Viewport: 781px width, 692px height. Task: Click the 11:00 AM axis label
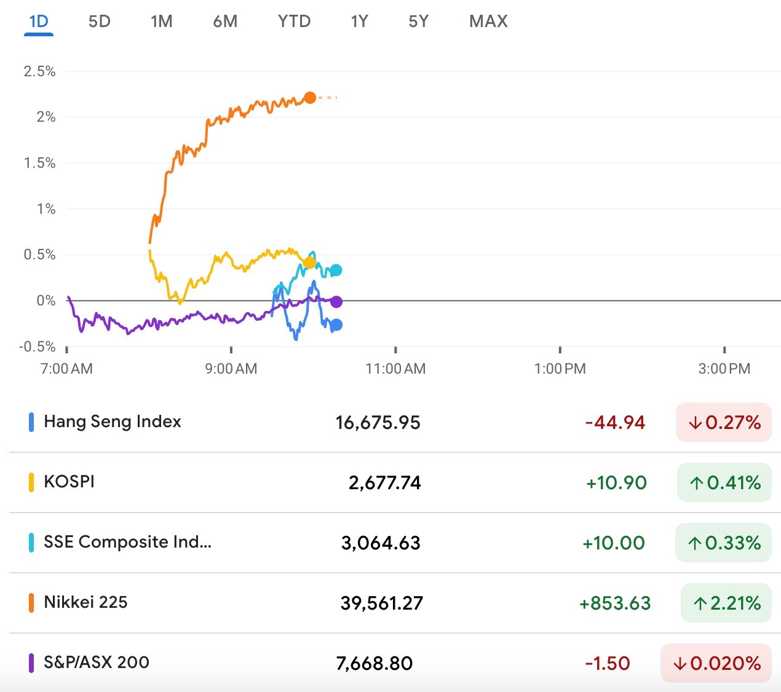(395, 369)
